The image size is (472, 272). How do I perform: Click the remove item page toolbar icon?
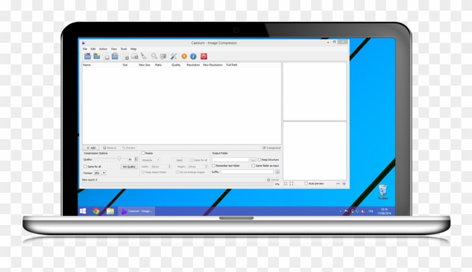coord(126,56)
